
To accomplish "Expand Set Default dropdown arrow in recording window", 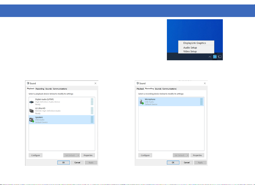I will coord(188,155).
